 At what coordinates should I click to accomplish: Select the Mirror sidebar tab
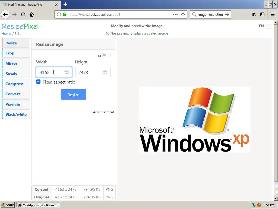pyautogui.click(x=16, y=63)
